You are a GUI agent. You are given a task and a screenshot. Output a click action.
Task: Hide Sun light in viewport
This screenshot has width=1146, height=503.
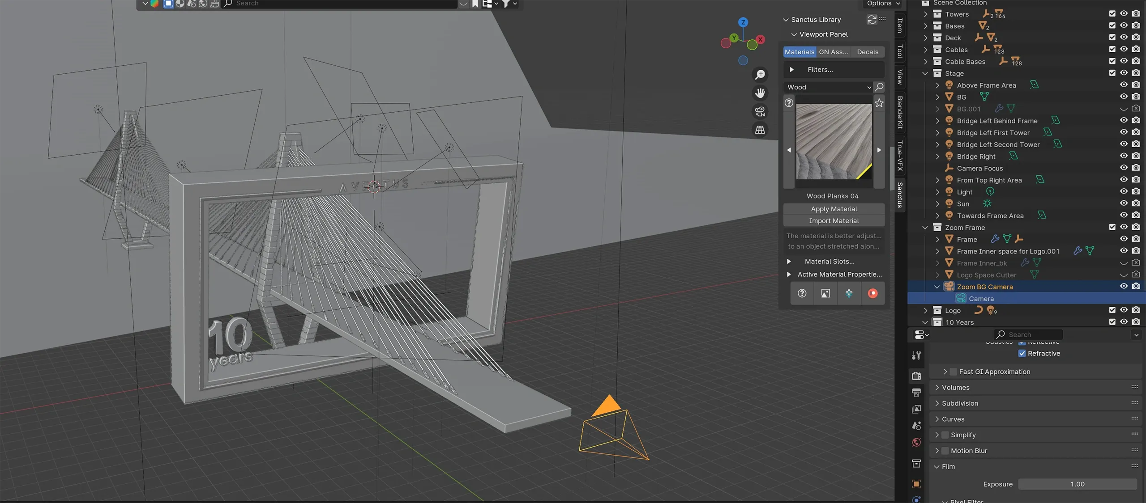[x=1124, y=203]
